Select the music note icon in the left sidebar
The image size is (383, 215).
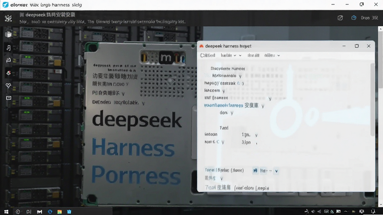tap(9, 48)
